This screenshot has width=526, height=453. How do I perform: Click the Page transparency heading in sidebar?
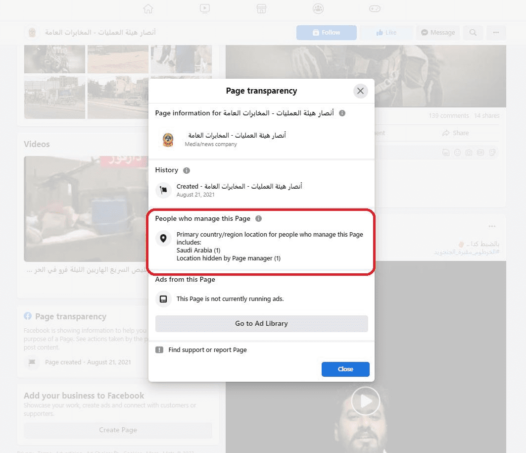pyautogui.click(x=70, y=317)
